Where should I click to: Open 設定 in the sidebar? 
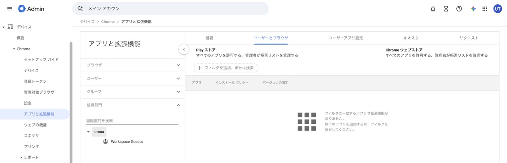pyautogui.click(x=28, y=103)
